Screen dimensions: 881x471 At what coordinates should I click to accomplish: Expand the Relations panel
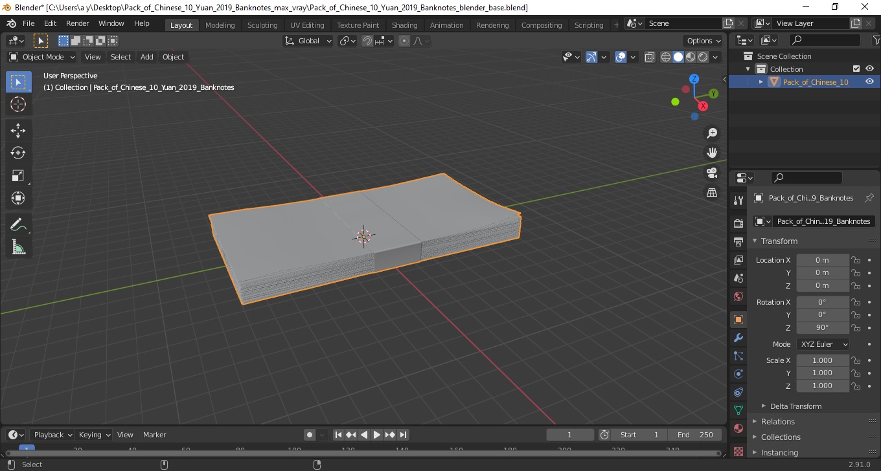pyautogui.click(x=777, y=421)
